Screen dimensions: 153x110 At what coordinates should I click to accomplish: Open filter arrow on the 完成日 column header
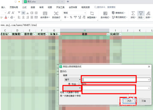tap(120, 34)
